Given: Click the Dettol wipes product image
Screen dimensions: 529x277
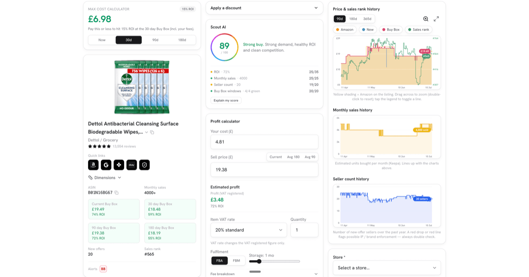Looking at the screenshot, I should pos(142,87).
